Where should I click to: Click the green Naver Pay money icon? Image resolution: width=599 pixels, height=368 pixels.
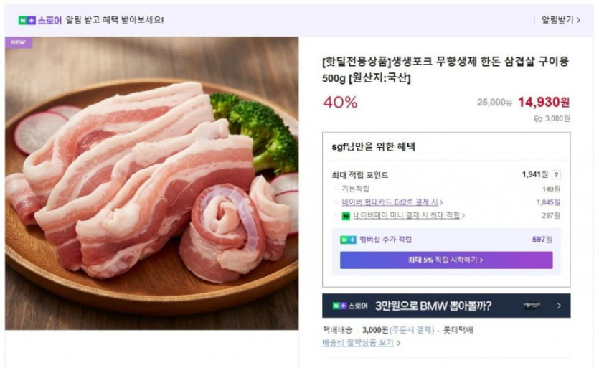(346, 215)
